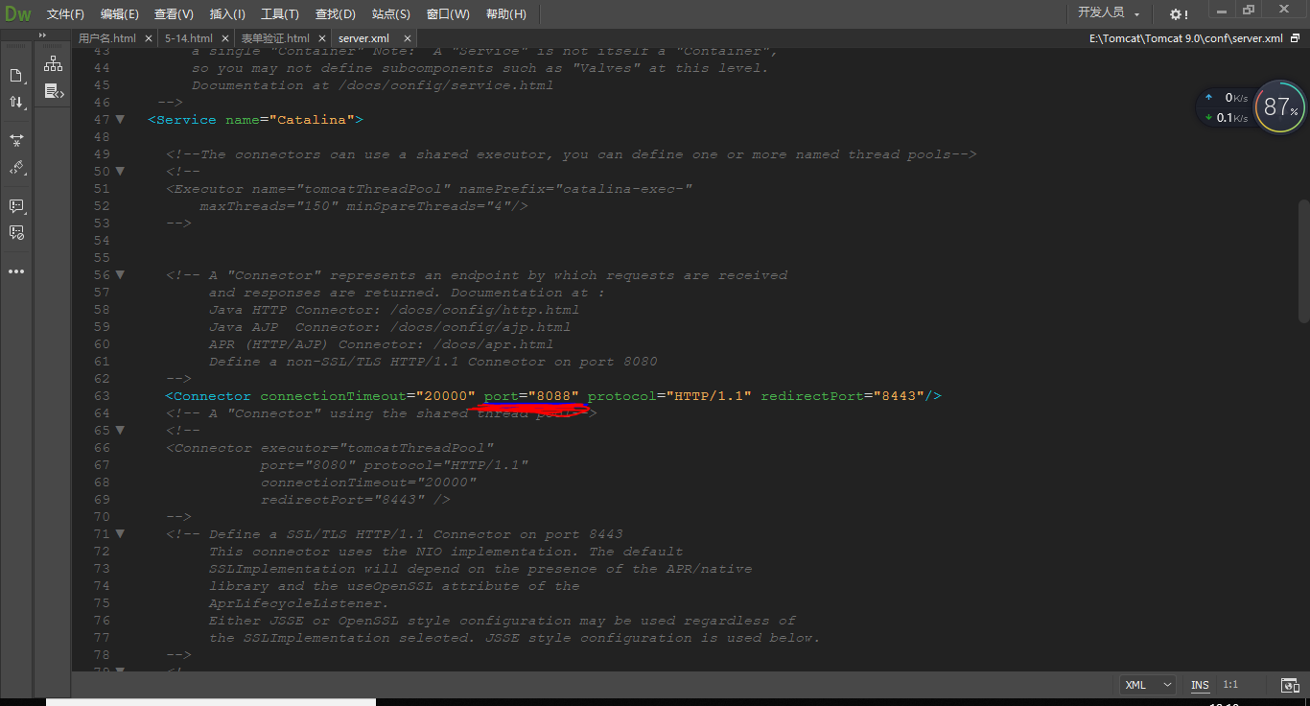This screenshot has width=1310, height=706.
Task: Click the file path E:\Tomcat\Tomcat 9.0\conf\server.xml
Action: 1186,38
